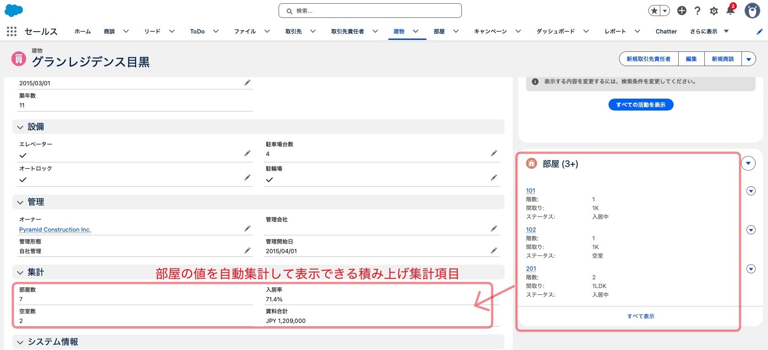This screenshot has height=350, width=768.
Task: Open the user profile avatar
Action: (752, 10)
